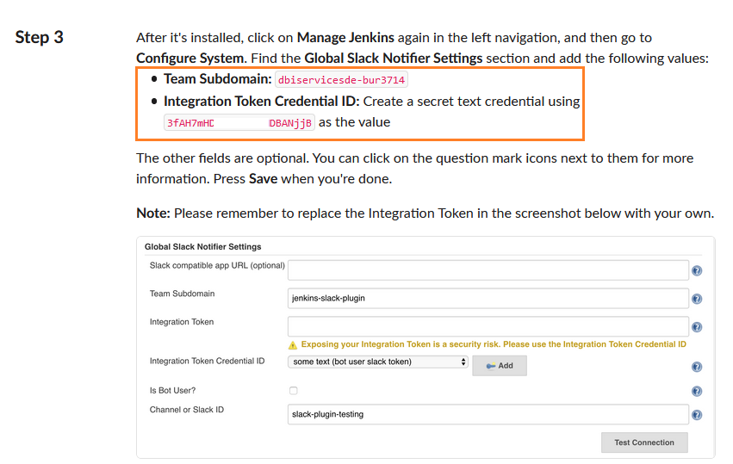Click the key icon on Add button
This screenshot has width=733, height=464.
pyautogui.click(x=491, y=366)
